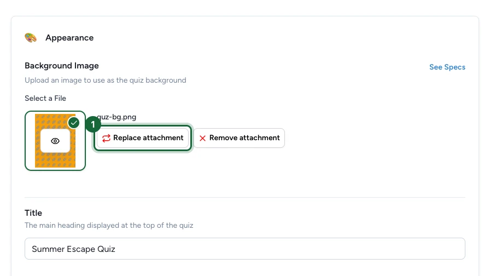Click the green checkmark badge on thumbnail
Image resolution: width=490 pixels, height=276 pixels.
[x=74, y=123]
